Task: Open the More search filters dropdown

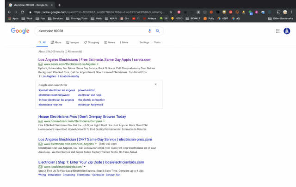Action: click(123, 42)
